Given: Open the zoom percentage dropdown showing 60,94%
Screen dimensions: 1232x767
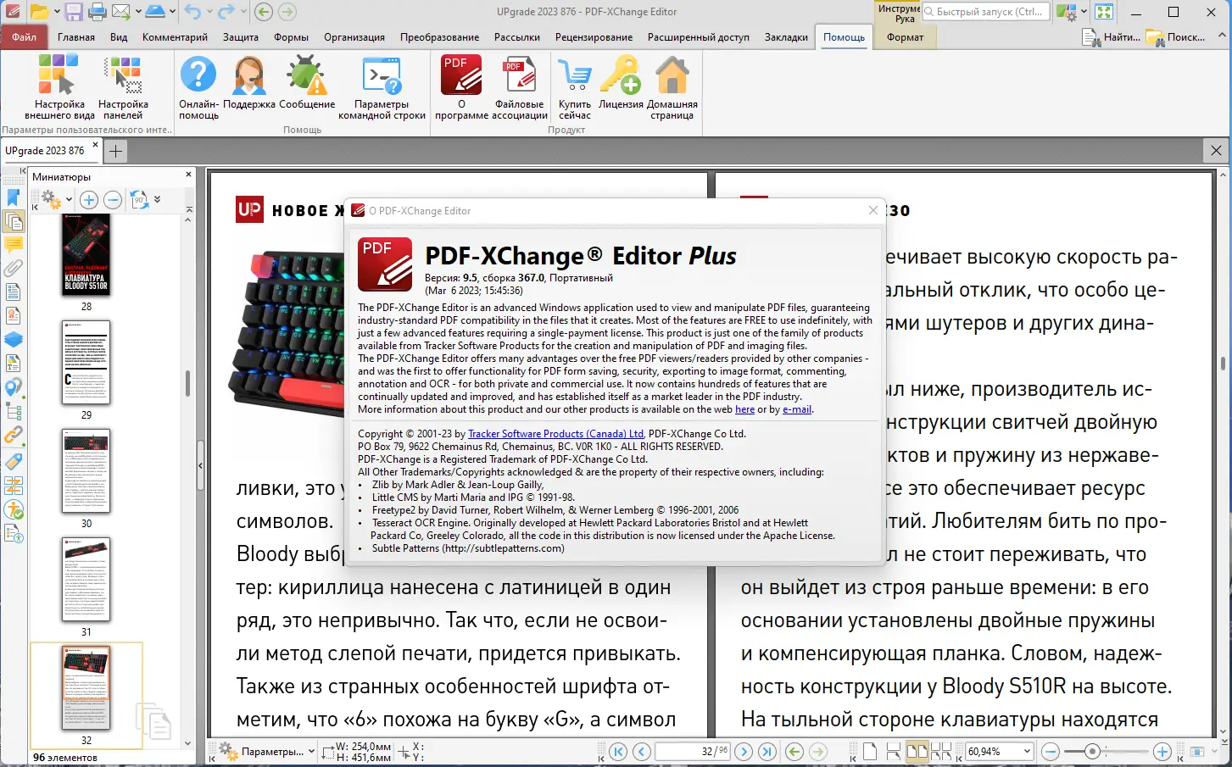Looking at the screenshot, I should click(x=1028, y=752).
